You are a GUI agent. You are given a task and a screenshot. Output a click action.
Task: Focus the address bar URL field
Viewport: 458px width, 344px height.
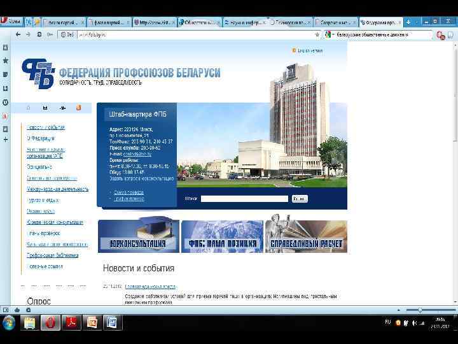196,34
